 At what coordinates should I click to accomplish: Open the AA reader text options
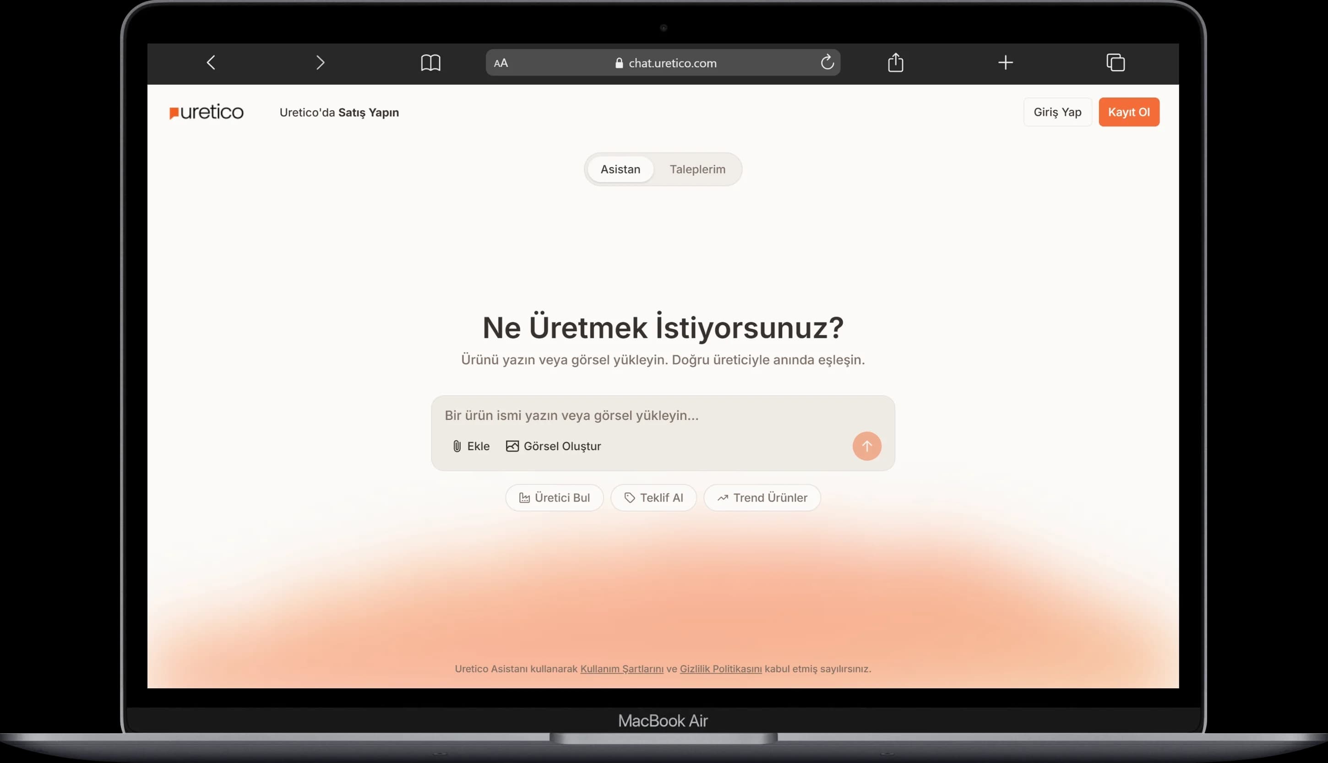pyautogui.click(x=501, y=63)
